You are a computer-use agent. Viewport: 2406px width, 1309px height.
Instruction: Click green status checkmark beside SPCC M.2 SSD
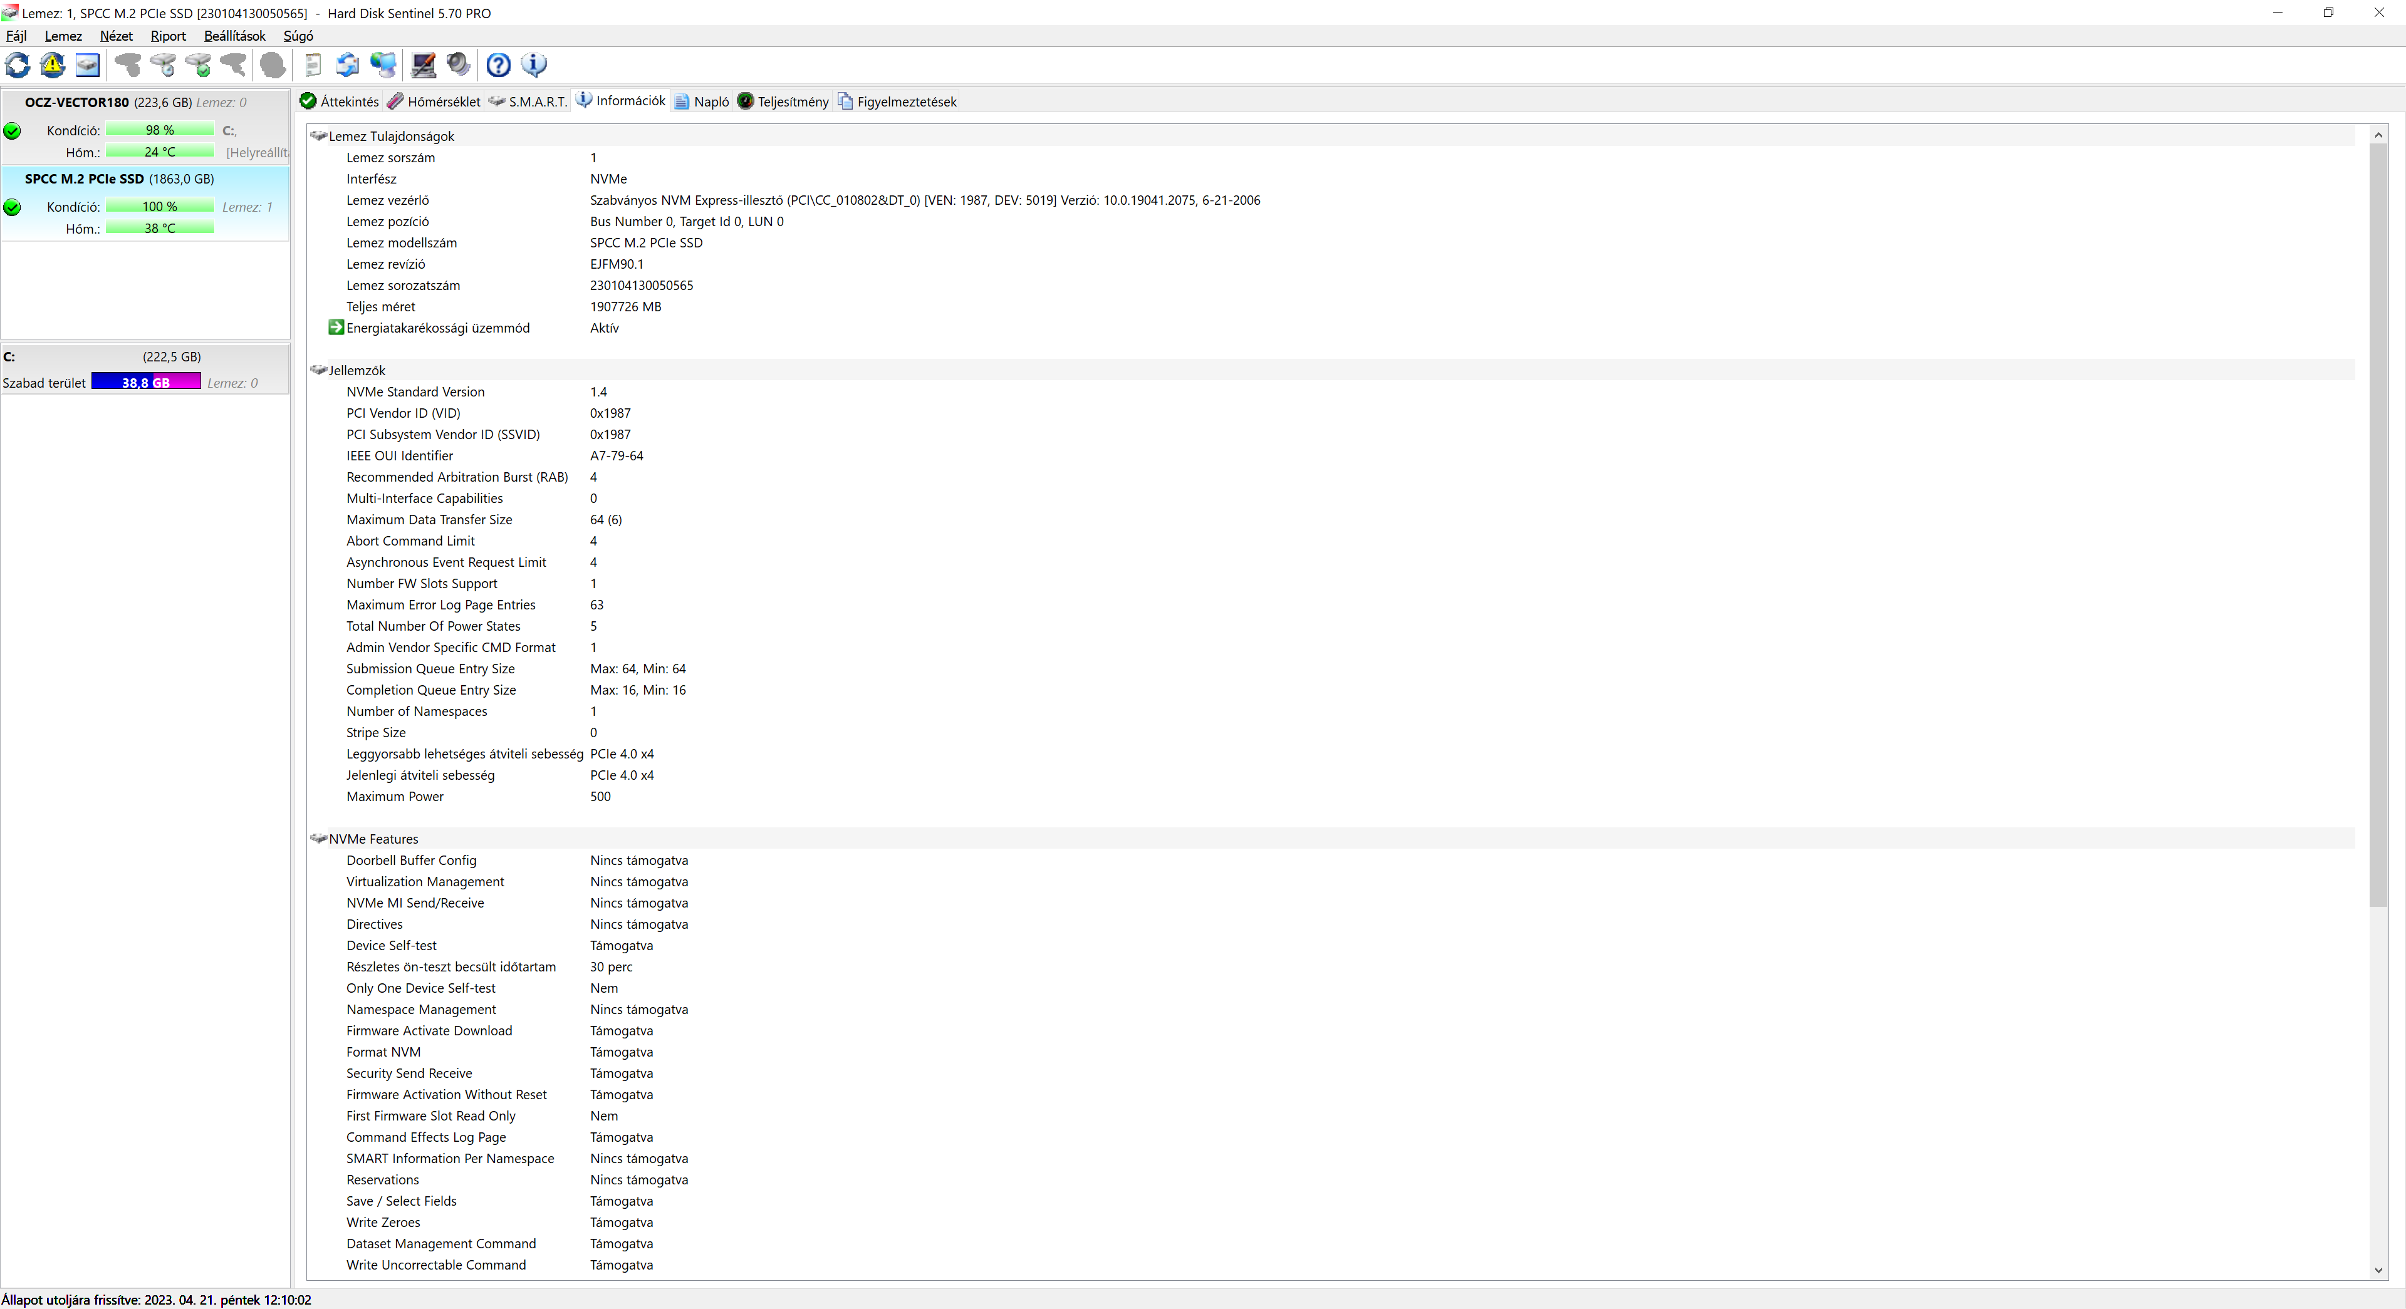[12, 207]
